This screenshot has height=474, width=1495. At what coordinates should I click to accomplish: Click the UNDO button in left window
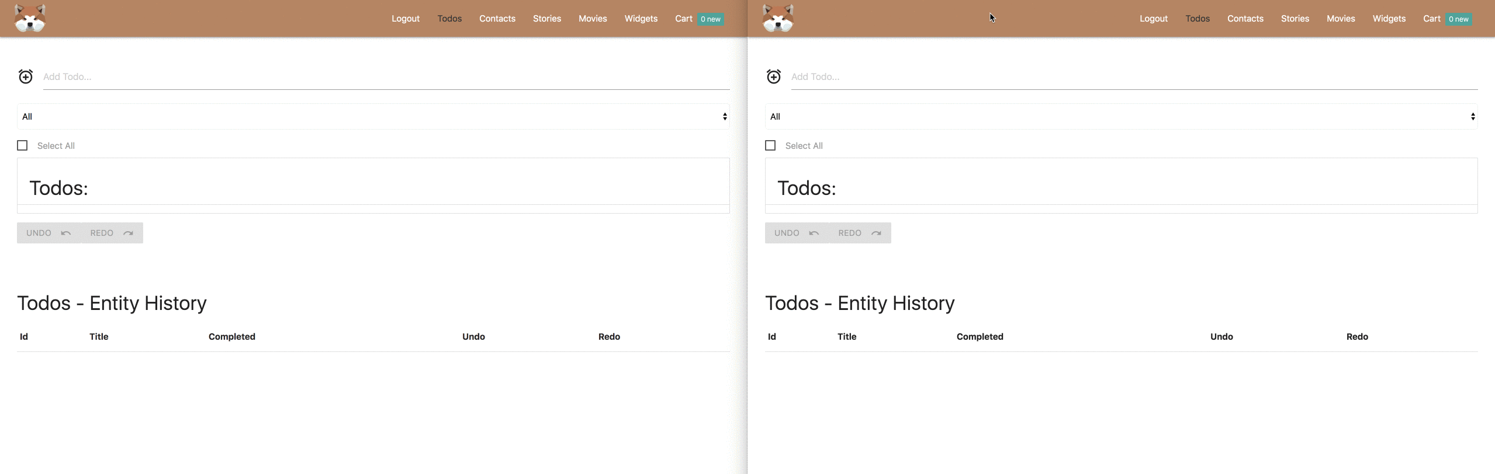pyautogui.click(x=49, y=233)
